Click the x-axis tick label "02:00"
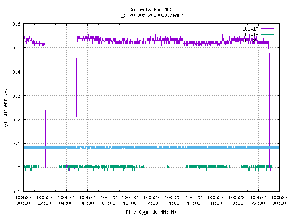Screen dimensions: 288x216 (x=44, y=203)
